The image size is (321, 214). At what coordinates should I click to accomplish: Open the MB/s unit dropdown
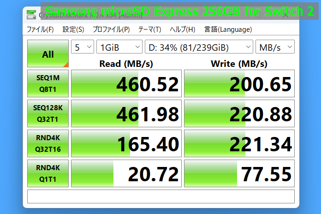tap(275, 47)
